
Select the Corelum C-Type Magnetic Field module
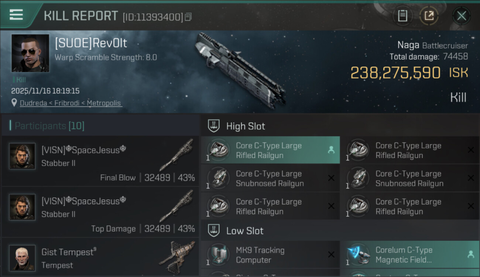point(409,255)
